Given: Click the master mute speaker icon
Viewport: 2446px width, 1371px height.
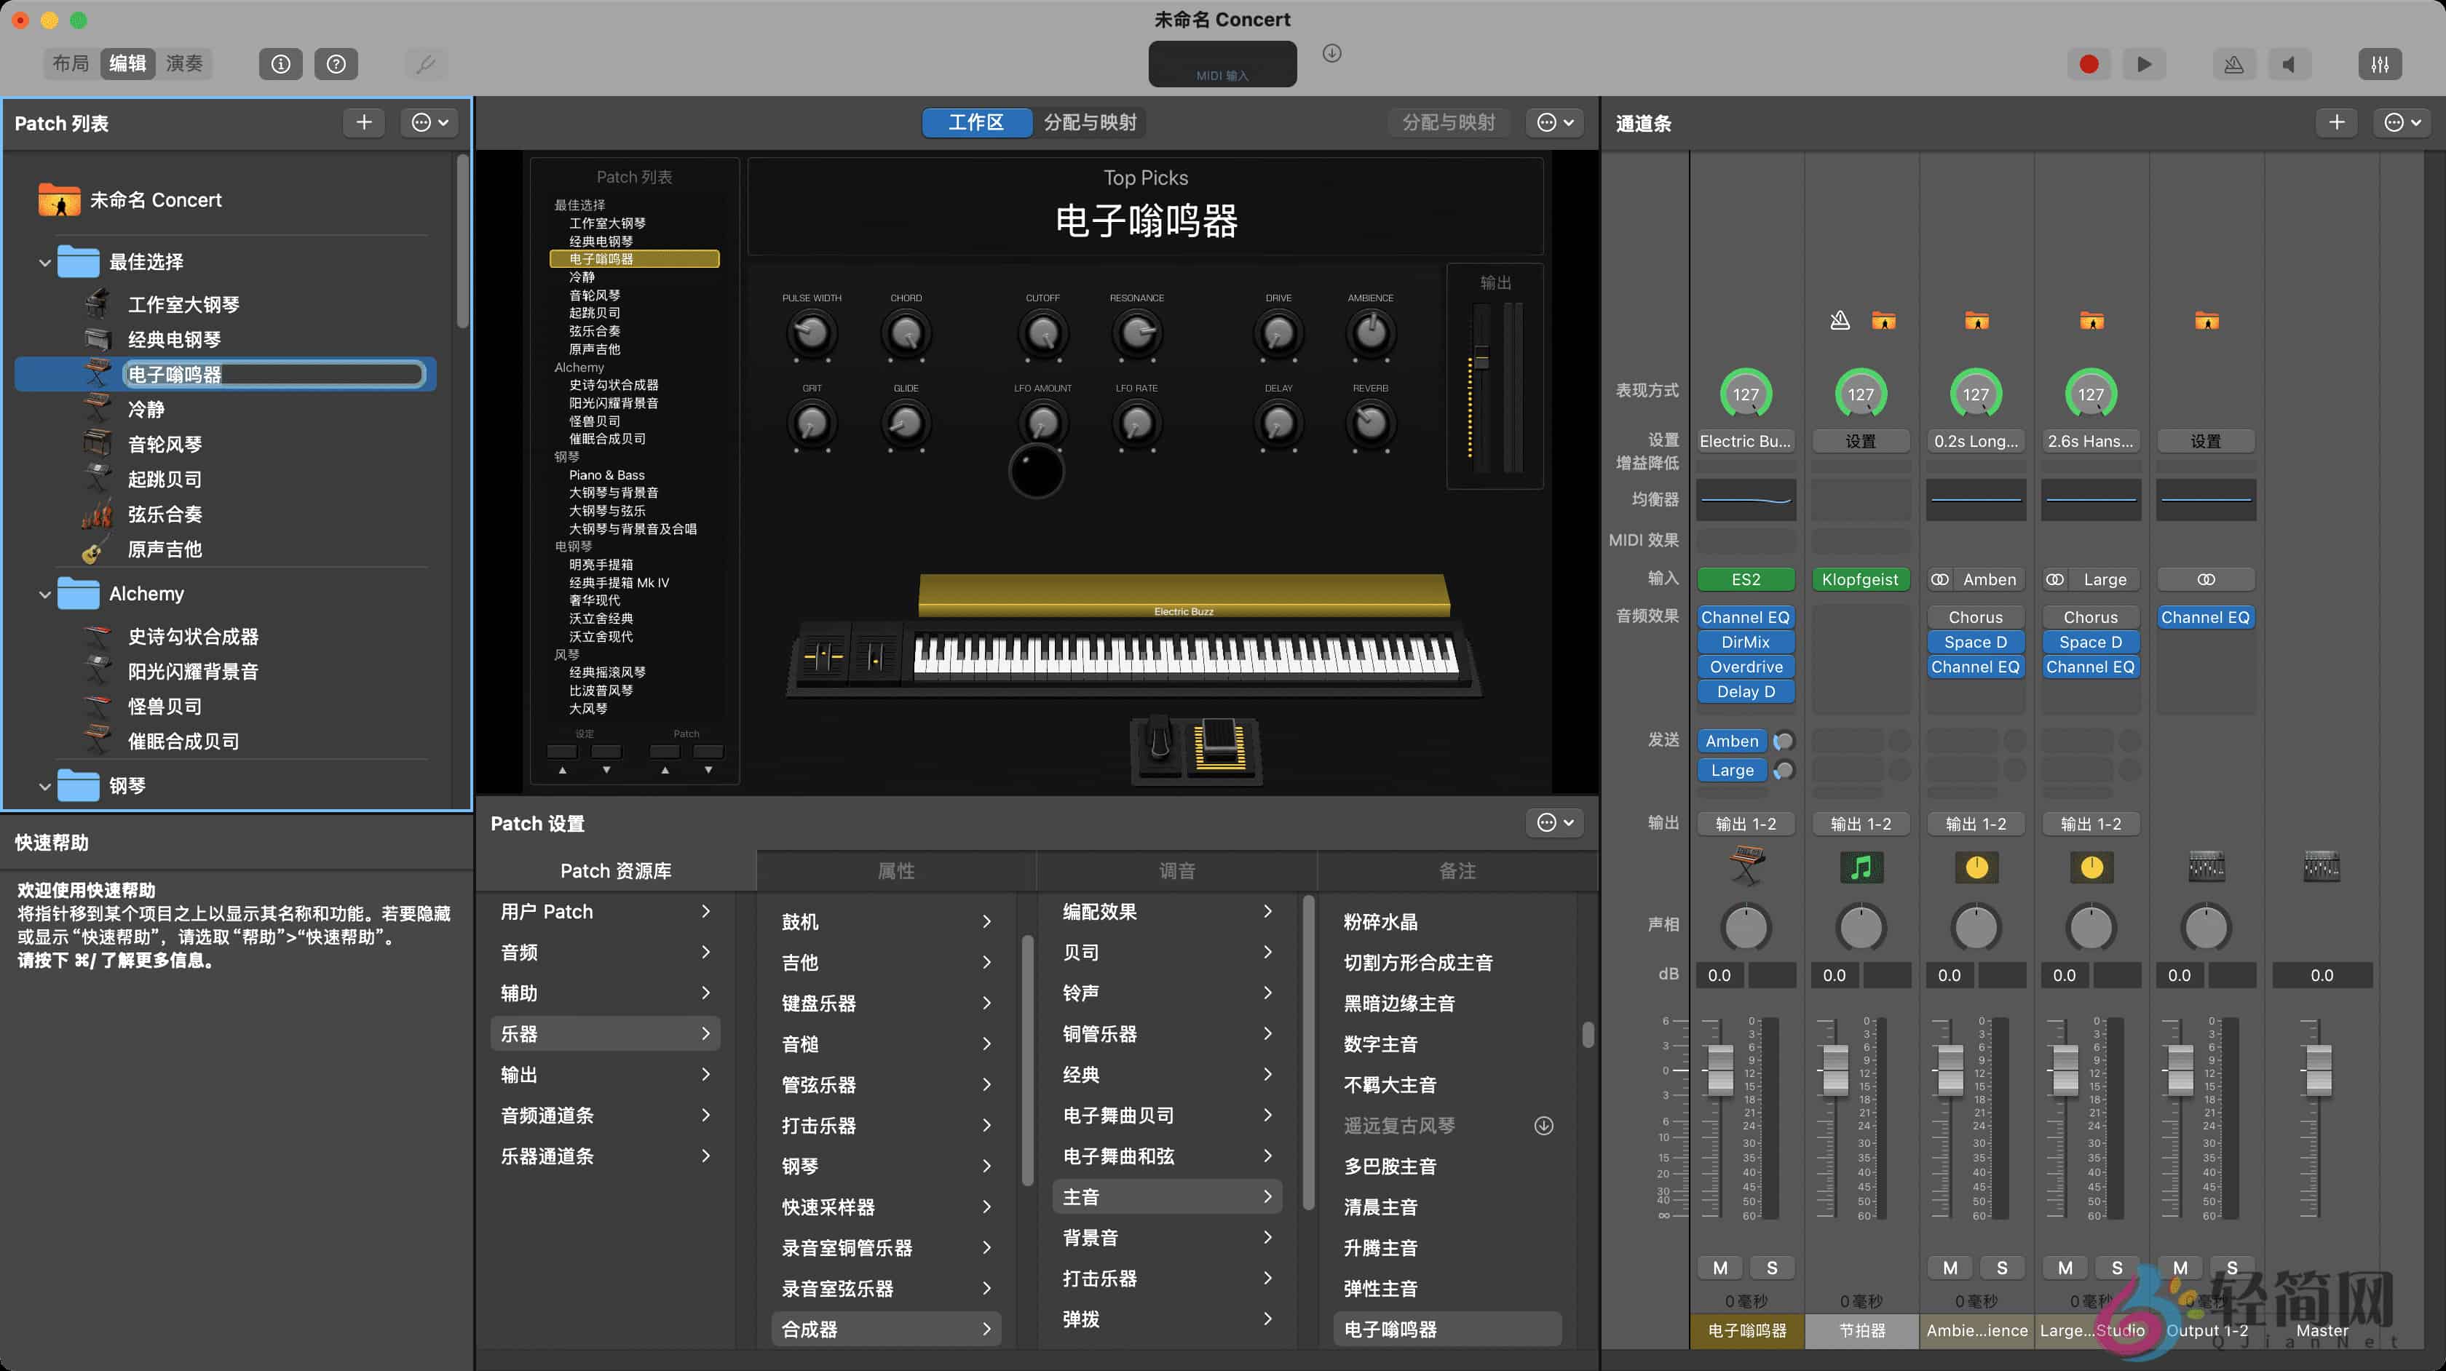Looking at the screenshot, I should coord(2290,63).
